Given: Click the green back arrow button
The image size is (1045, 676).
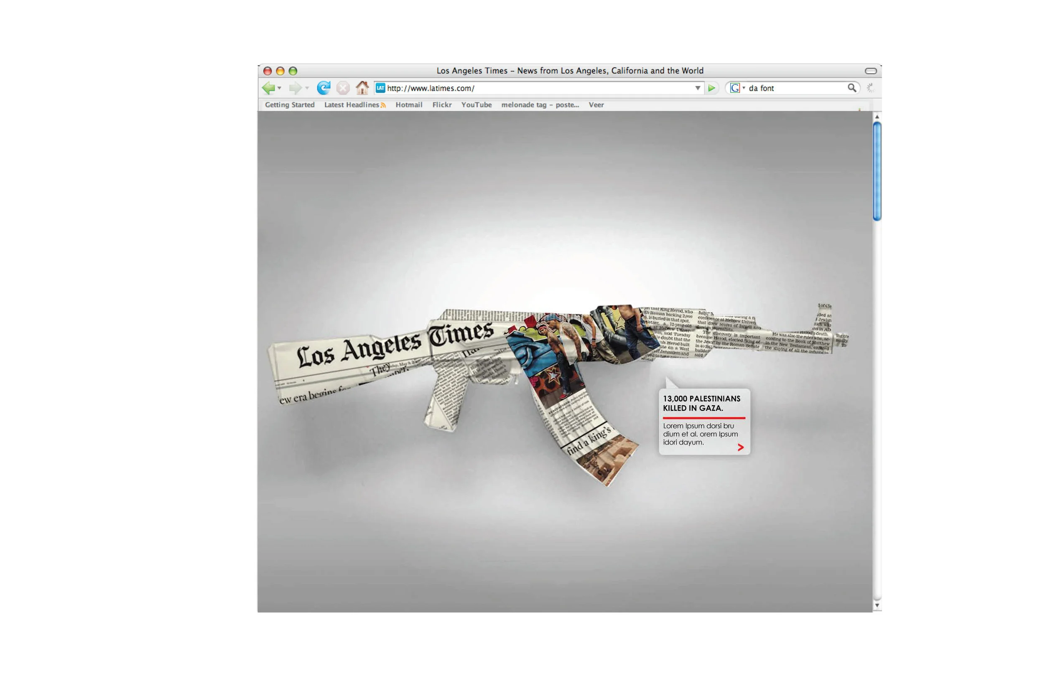Looking at the screenshot, I should (268, 88).
